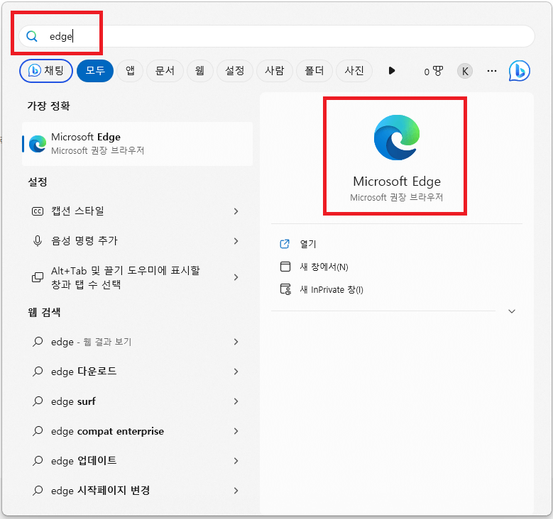This screenshot has height=519, width=553.
Task: Switch to the 폴더 filter tab
Action: (x=314, y=71)
